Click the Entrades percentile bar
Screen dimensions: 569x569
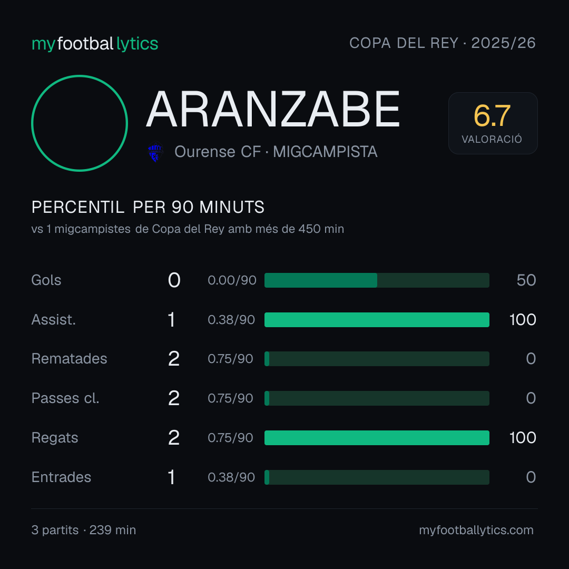click(377, 477)
